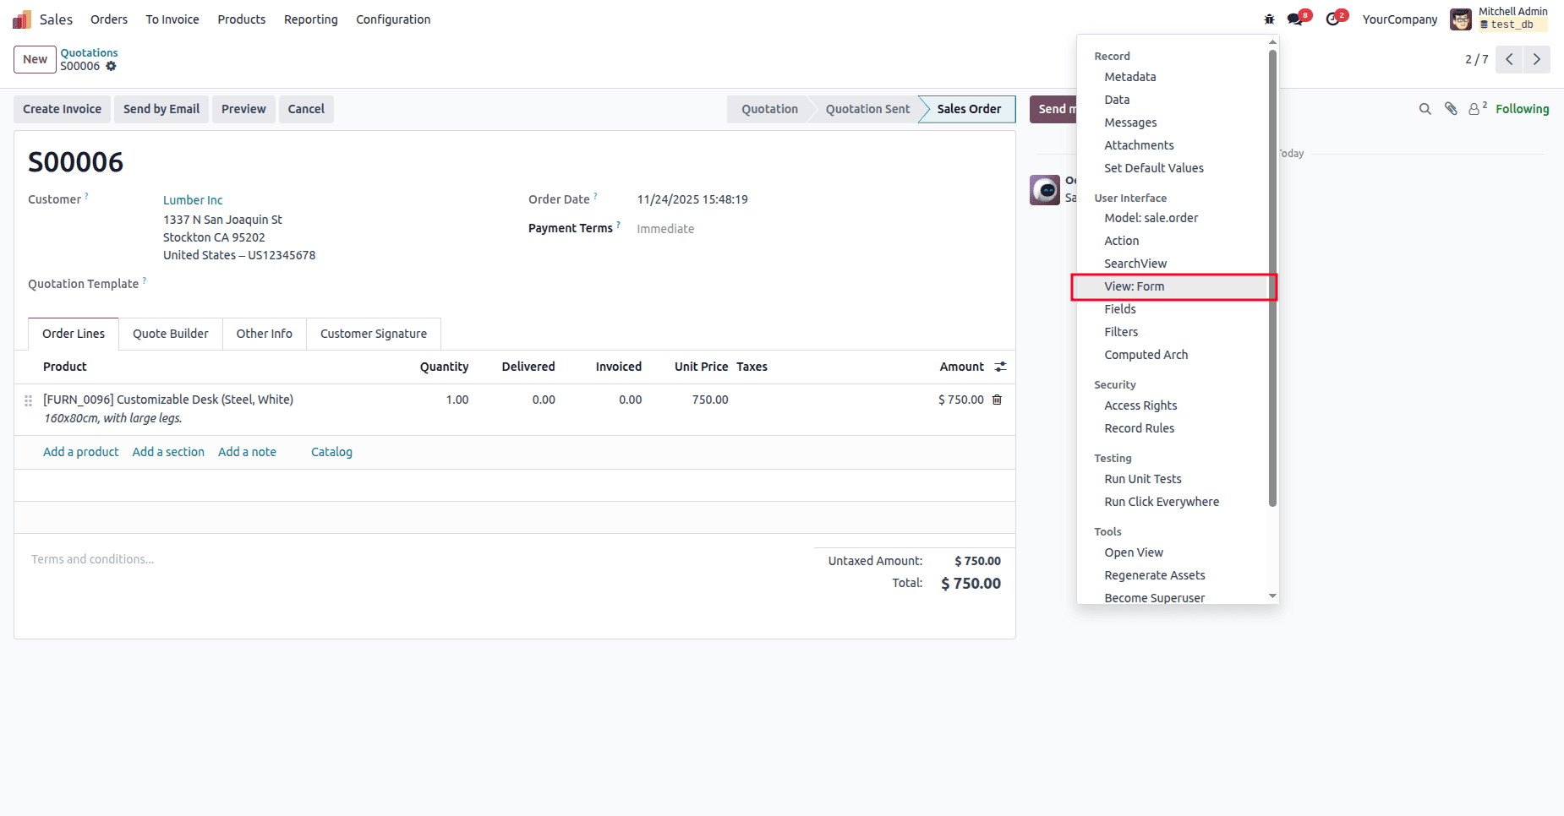Click the Create Invoice button
Viewport: 1564px width, 816px height.
point(62,109)
